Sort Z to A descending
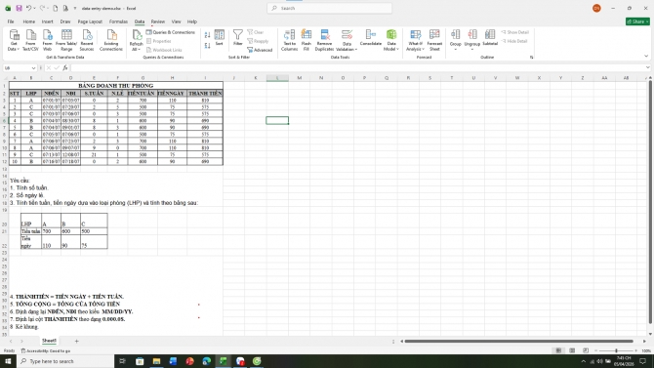 tap(207, 46)
